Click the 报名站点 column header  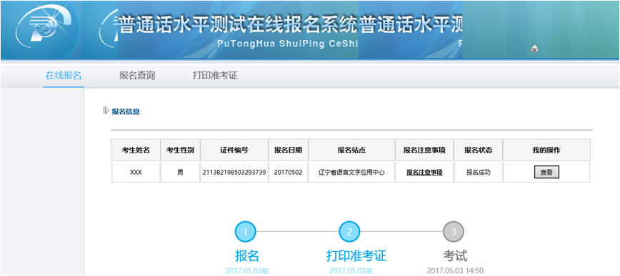(x=351, y=150)
